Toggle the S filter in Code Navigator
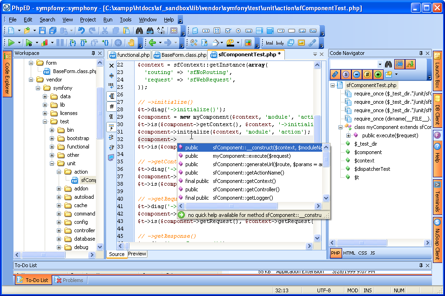 (345, 74)
